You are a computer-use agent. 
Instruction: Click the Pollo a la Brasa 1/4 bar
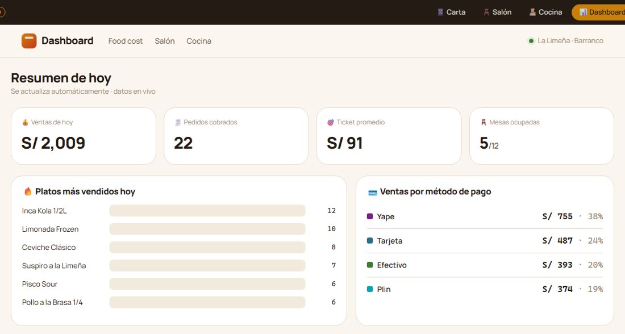(207, 302)
